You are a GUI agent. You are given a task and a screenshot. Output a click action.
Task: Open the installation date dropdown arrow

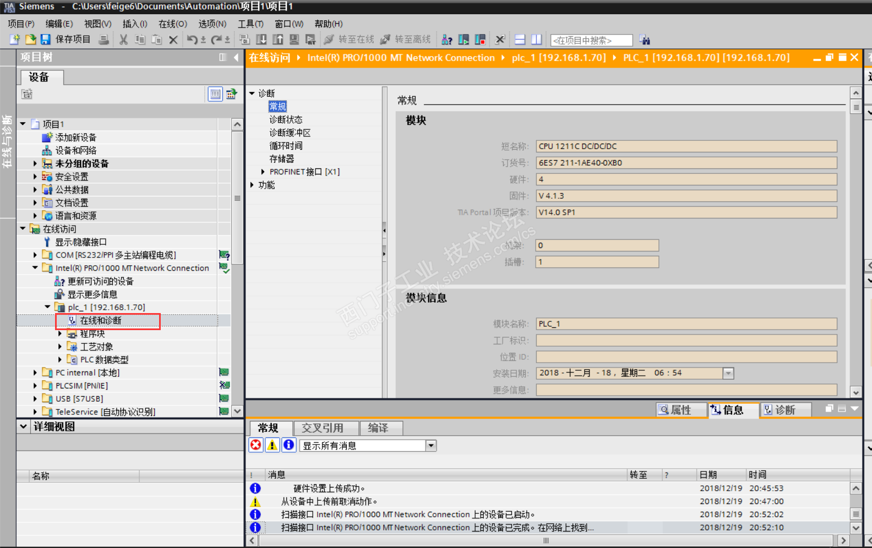coord(728,373)
